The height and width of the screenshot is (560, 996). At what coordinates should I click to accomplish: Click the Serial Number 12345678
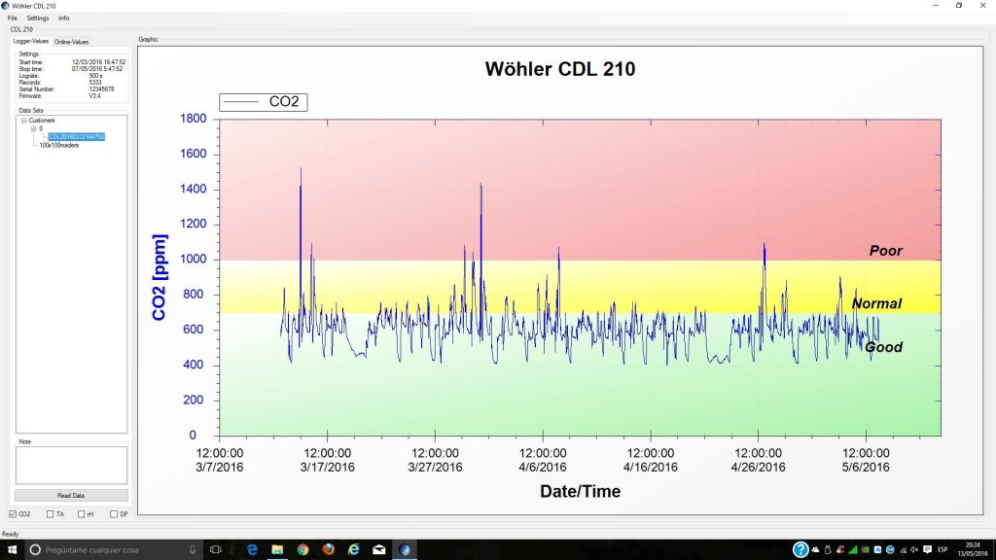pyautogui.click(x=101, y=89)
